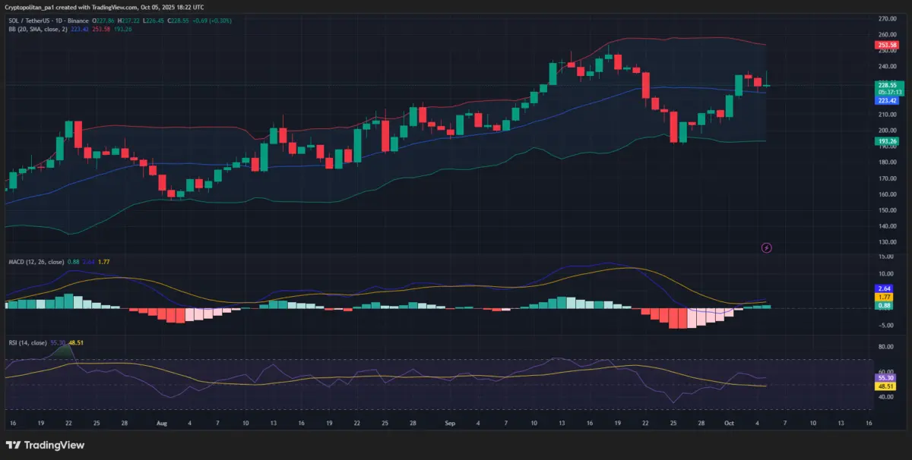Click the red 253.58 upper band price tag
Screen dimensions: 912x460
pos(887,46)
